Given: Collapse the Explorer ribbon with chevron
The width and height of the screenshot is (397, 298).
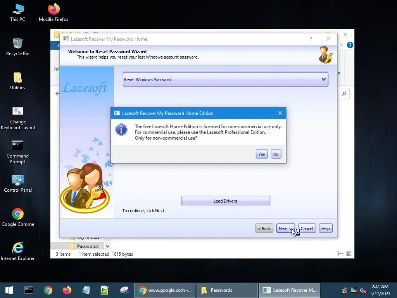Looking at the screenshot, I should pyautogui.click(x=342, y=45).
